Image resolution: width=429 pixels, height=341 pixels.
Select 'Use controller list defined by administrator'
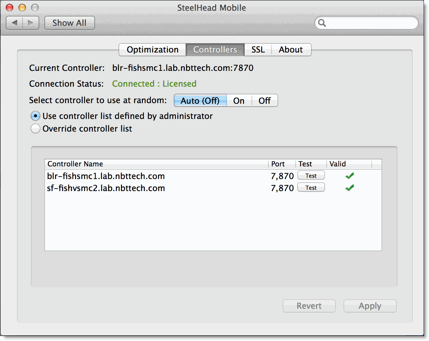(35, 116)
